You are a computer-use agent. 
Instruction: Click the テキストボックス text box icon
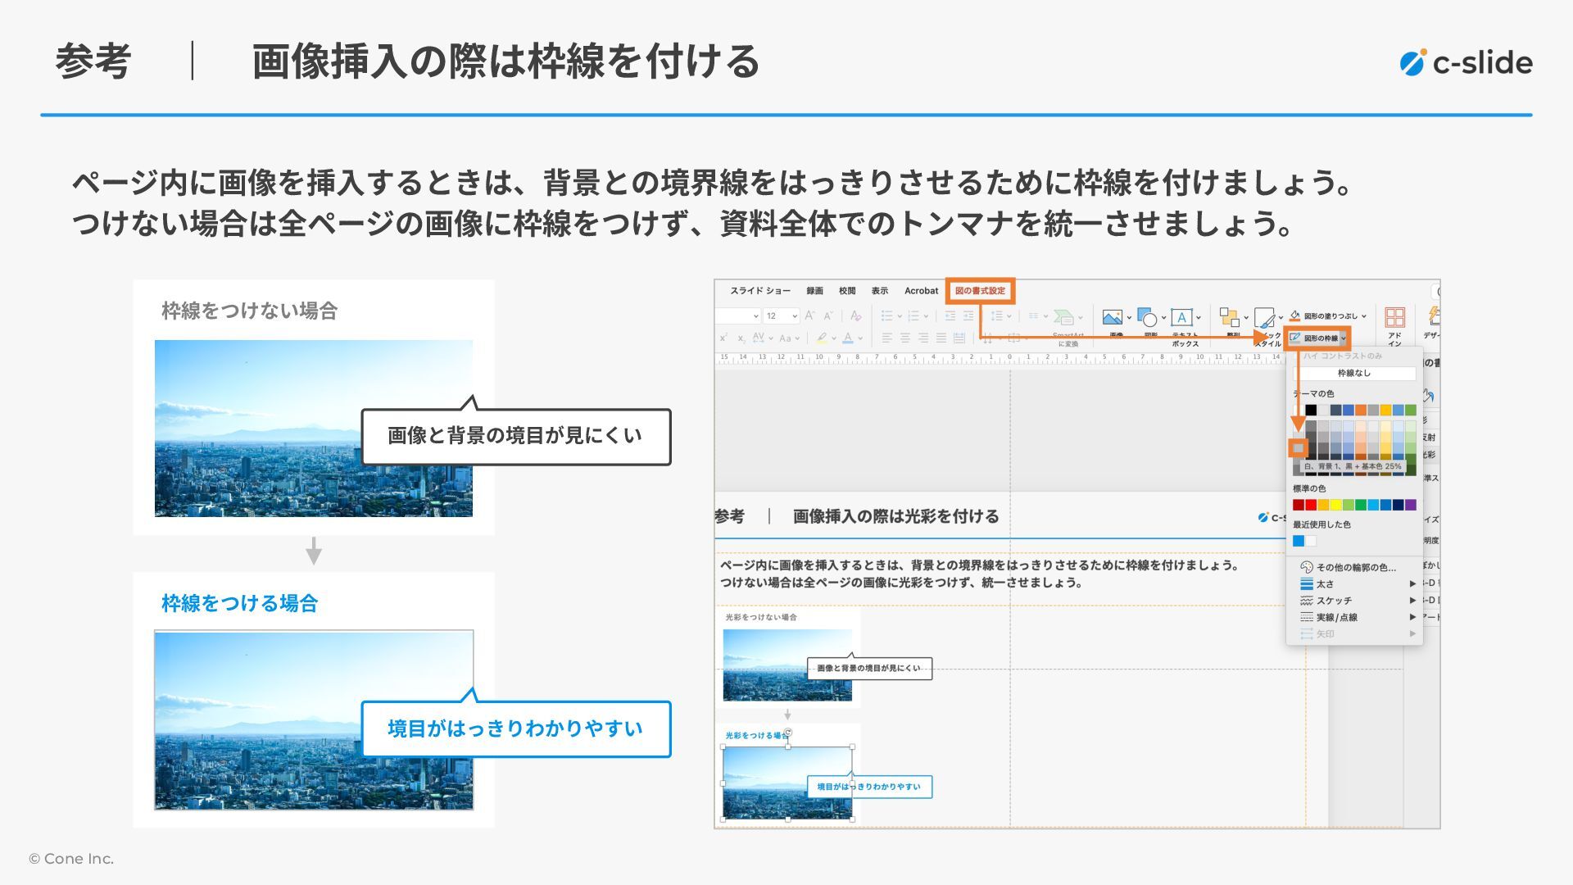[1181, 318]
